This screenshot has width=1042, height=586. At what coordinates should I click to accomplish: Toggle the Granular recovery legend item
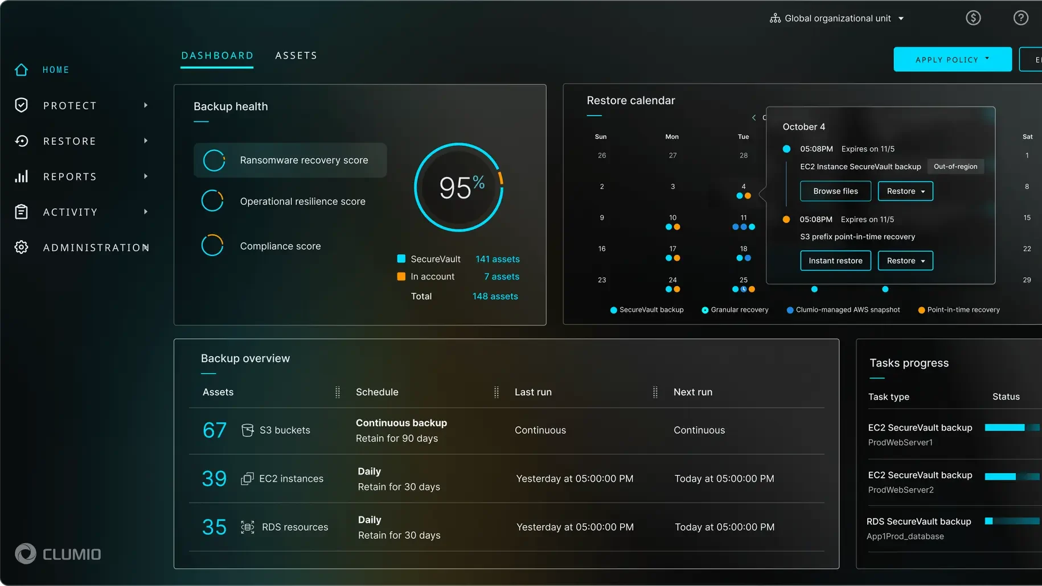[x=735, y=309]
